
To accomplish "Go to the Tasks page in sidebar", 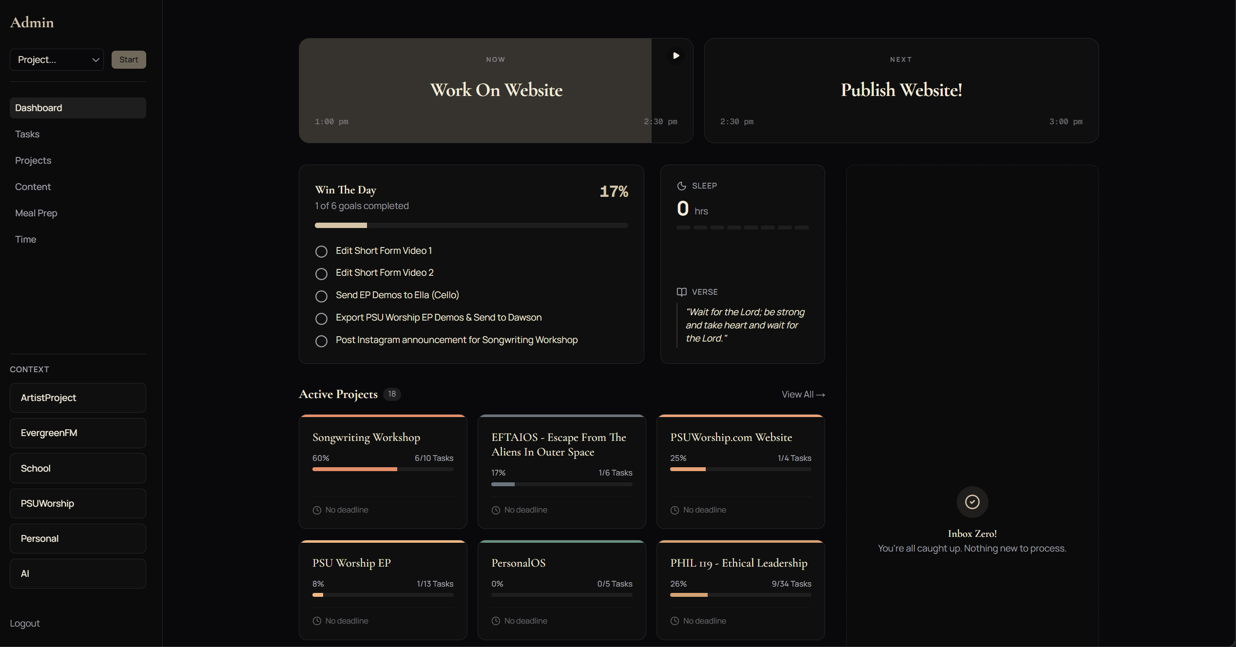I will 27,134.
